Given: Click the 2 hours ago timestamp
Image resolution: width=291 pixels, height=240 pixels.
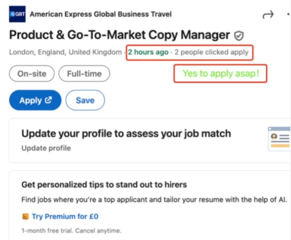Looking at the screenshot, I should click(148, 52).
